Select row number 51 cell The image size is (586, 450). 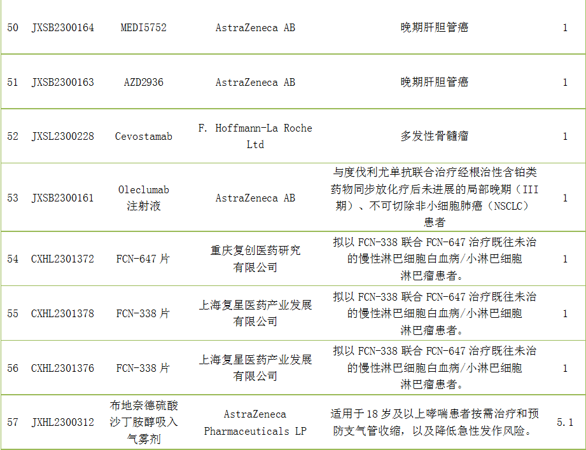13,82
